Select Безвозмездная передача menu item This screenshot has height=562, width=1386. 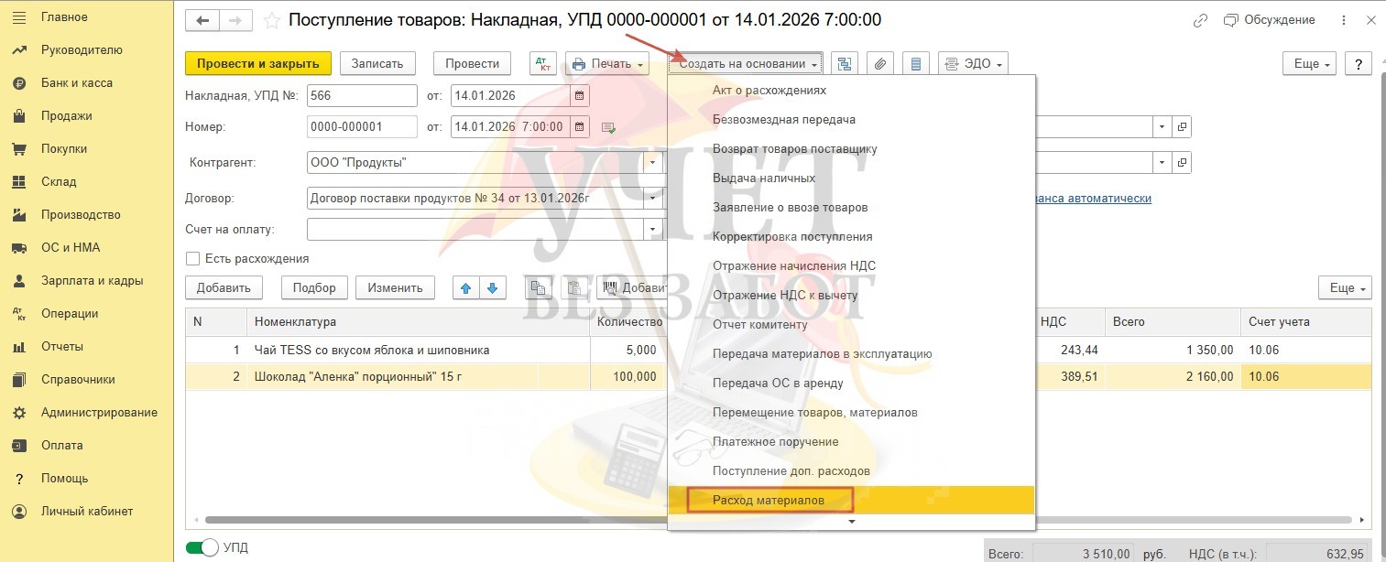852,120
